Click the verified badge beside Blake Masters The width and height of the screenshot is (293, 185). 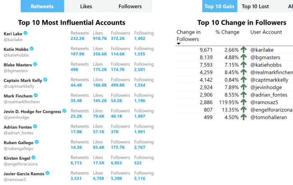[35, 64]
